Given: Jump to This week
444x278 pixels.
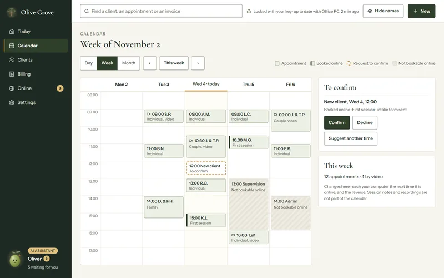Looking at the screenshot, I should click(x=174, y=63).
